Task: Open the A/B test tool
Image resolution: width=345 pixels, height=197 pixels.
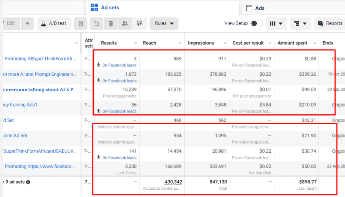Action: [54, 23]
